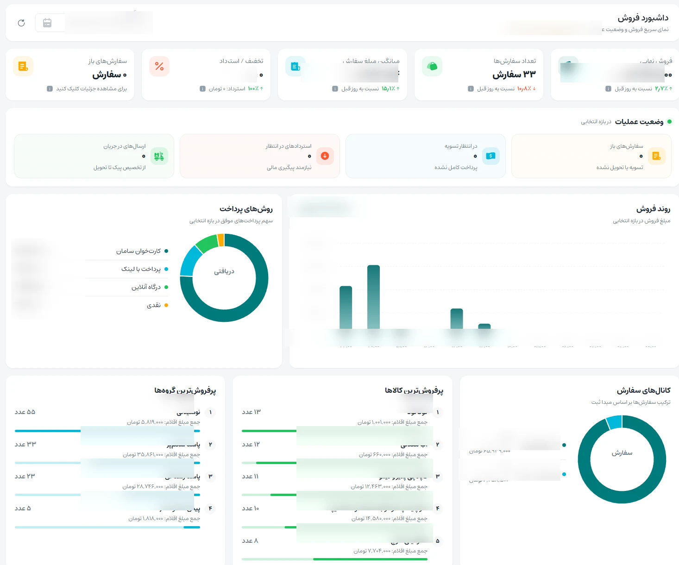Click the refresh icon in the dashboard header
Image resolution: width=679 pixels, height=565 pixels.
tap(21, 23)
